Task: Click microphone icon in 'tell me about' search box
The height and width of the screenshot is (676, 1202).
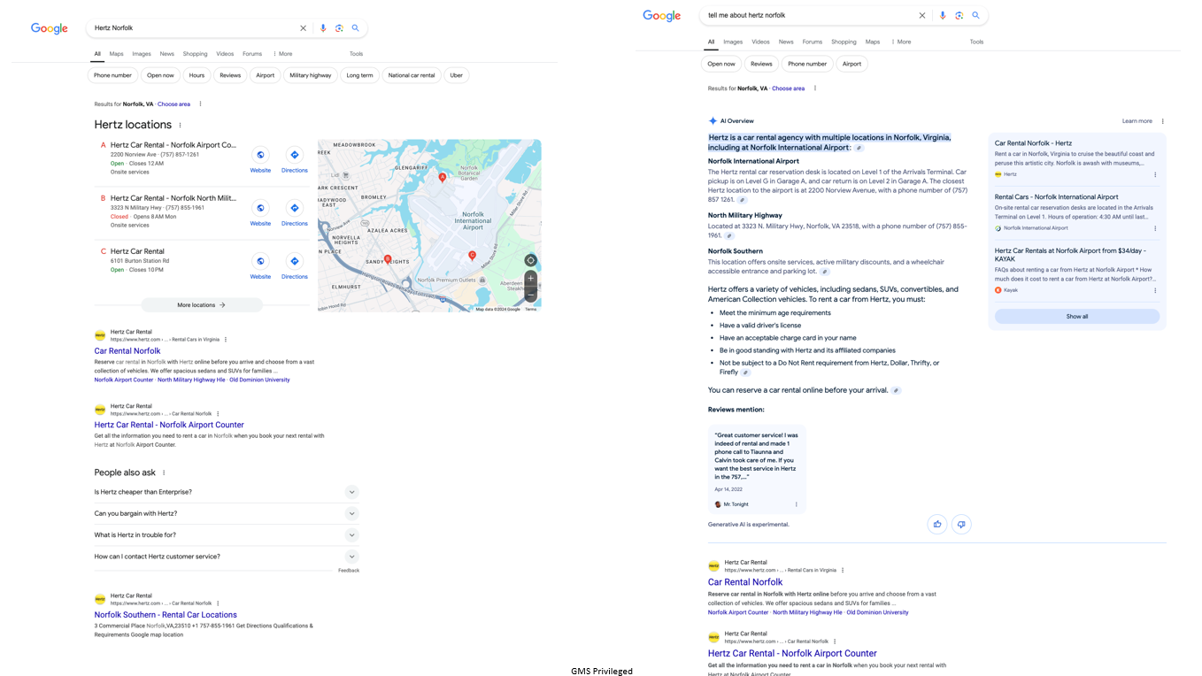Action: pos(943,15)
